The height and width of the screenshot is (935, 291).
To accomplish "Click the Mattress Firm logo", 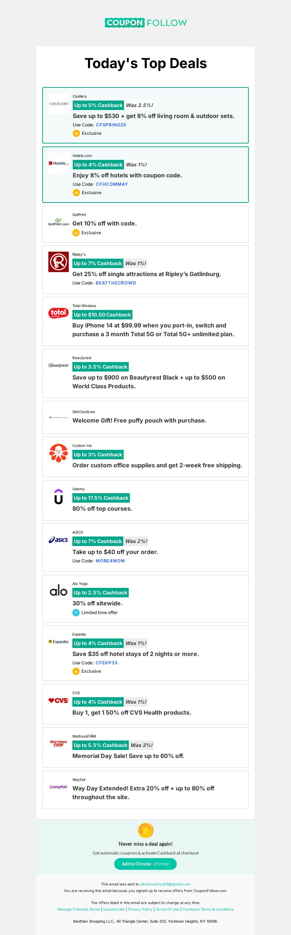I will click(59, 743).
